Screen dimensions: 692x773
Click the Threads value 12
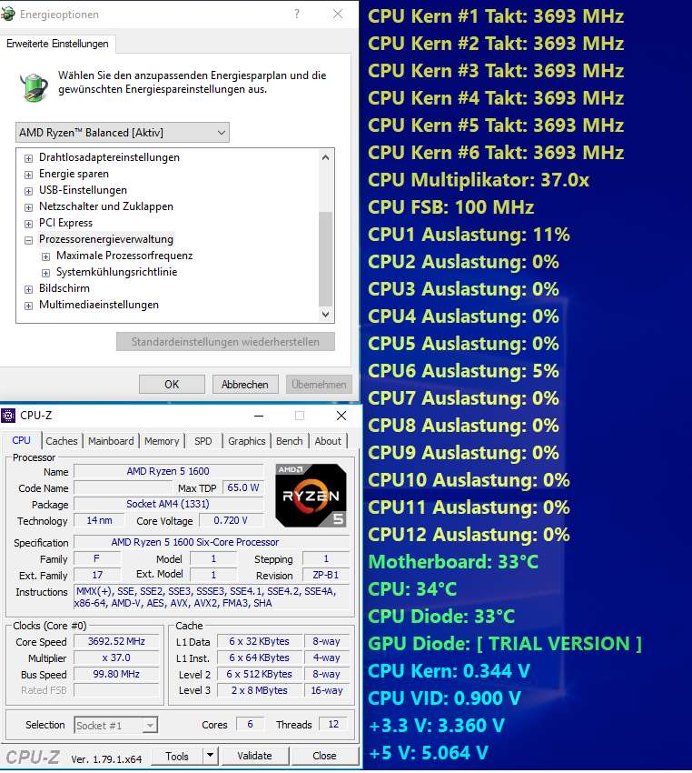(333, 724)
